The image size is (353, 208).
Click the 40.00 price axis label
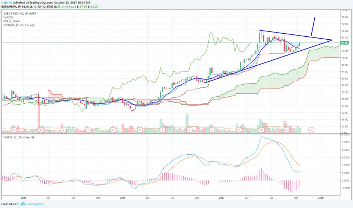[x=345, y=79]
